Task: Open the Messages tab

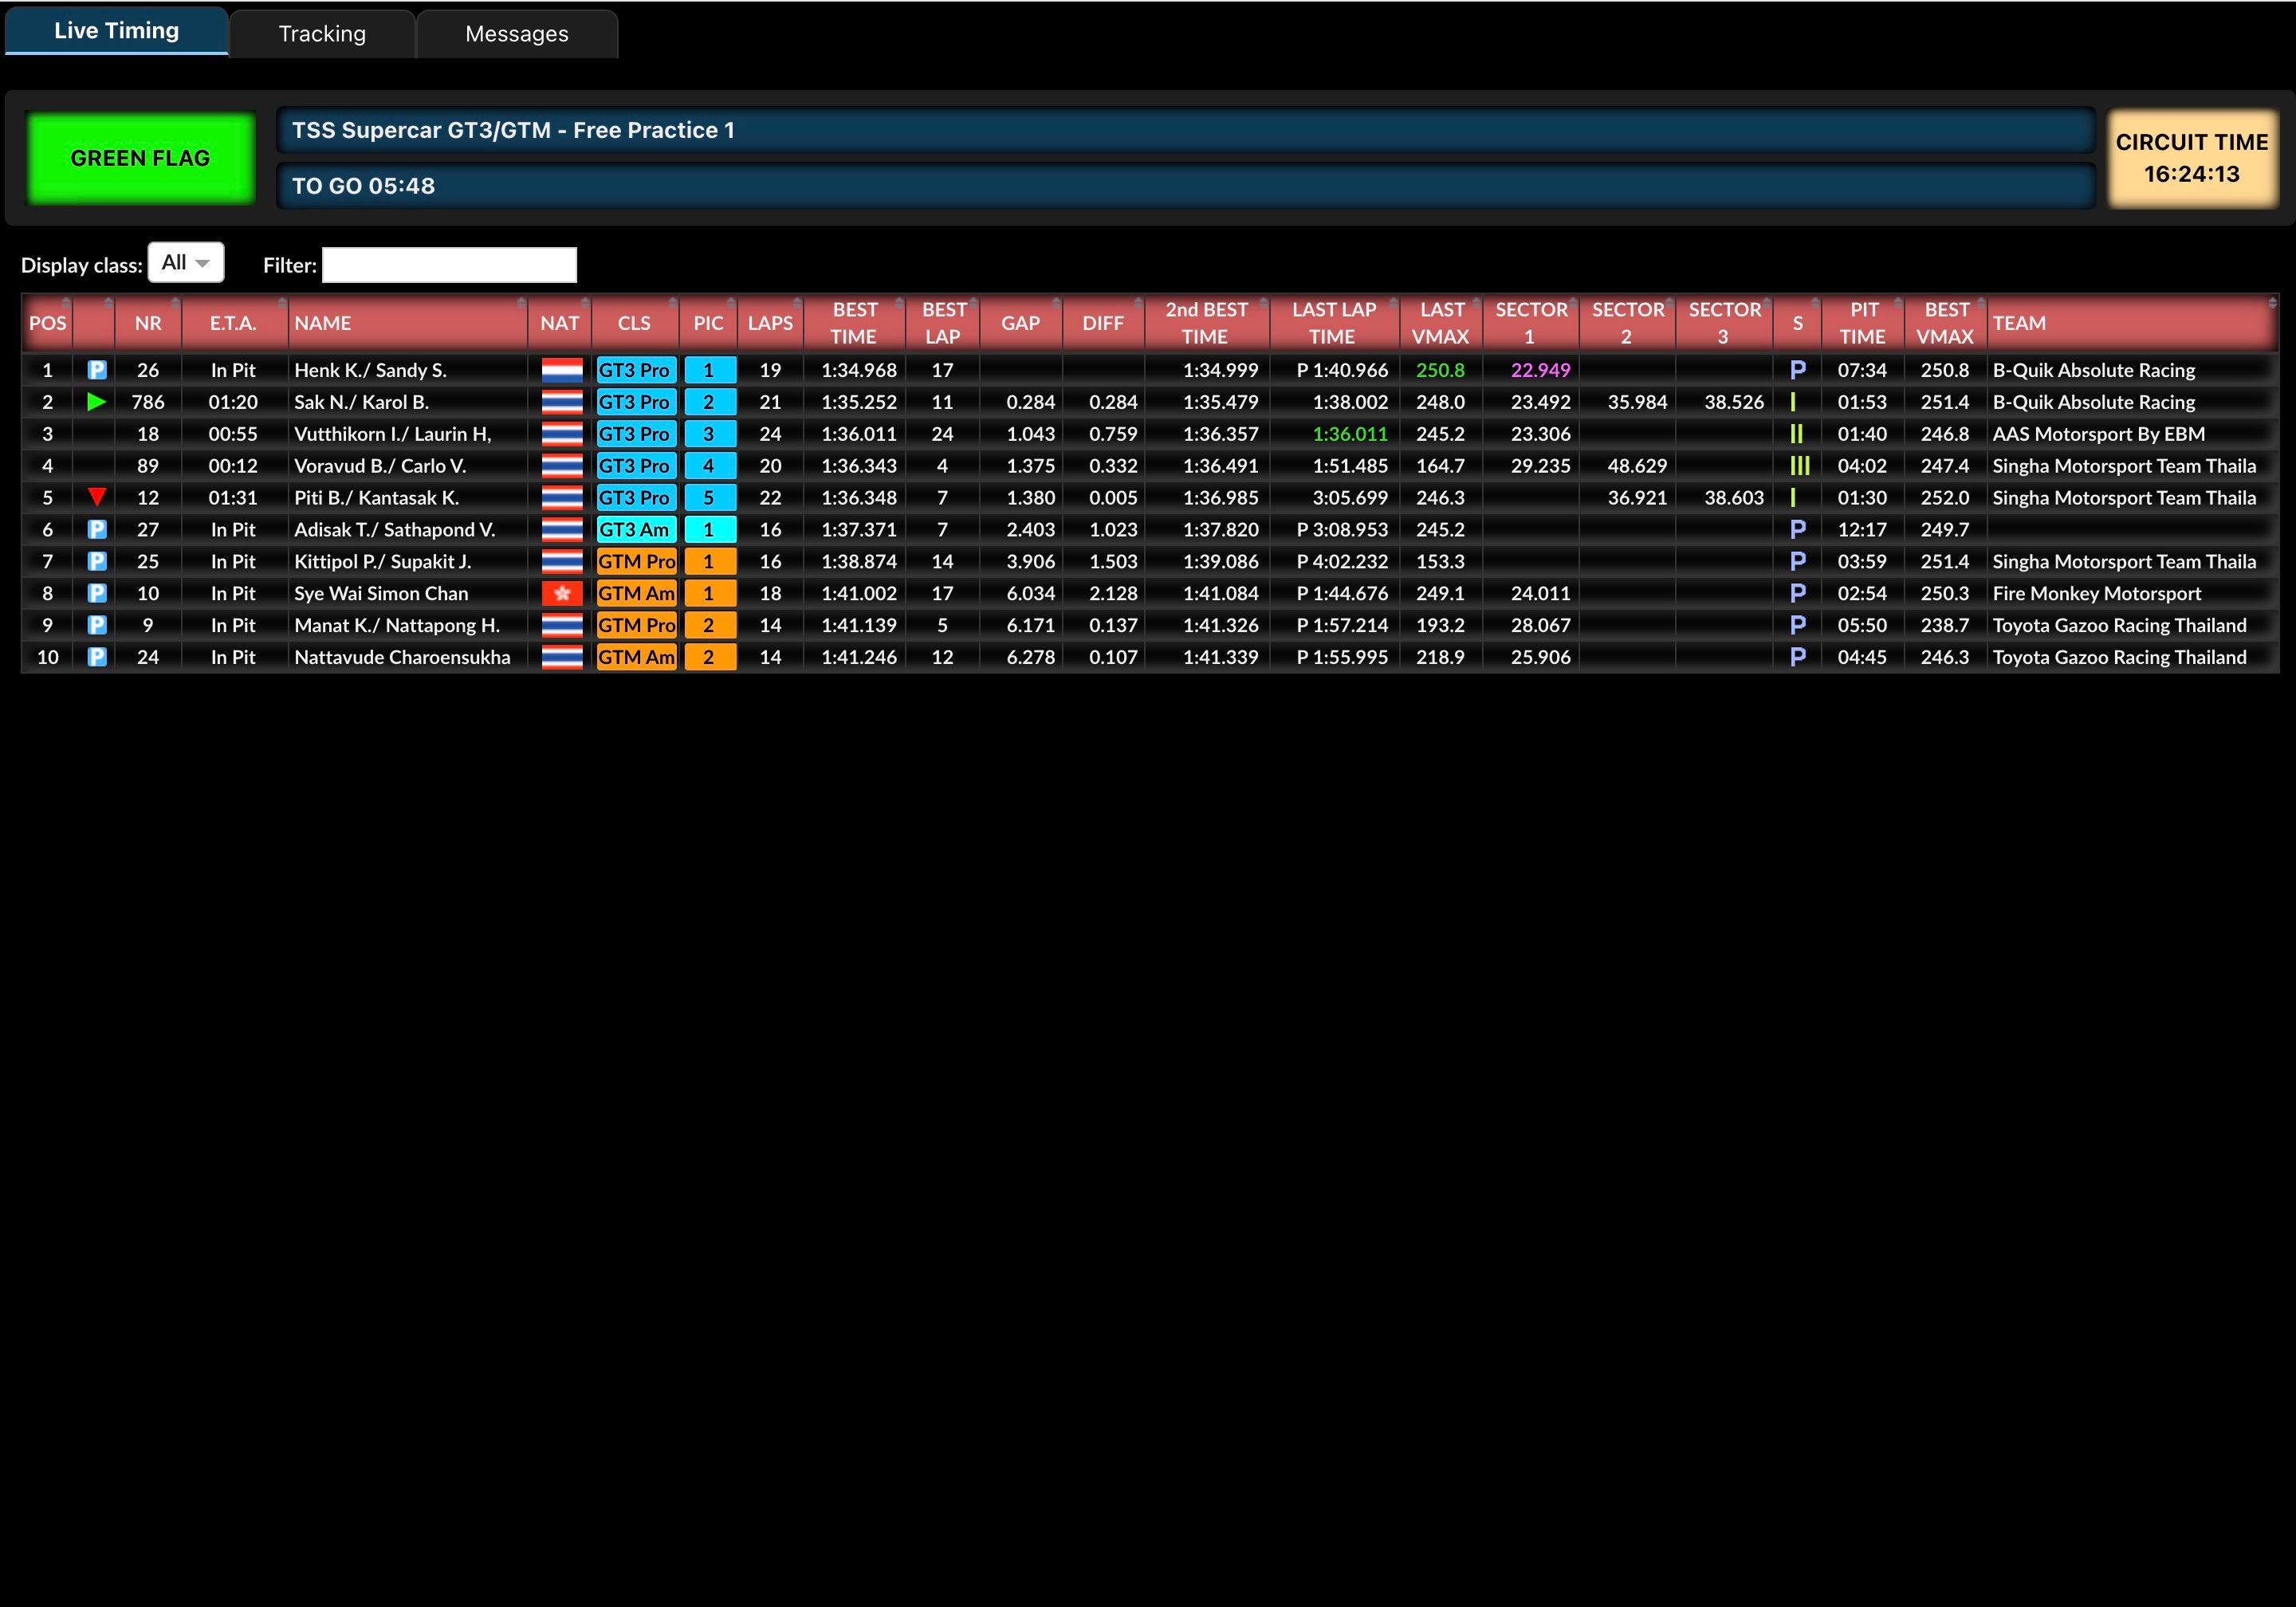Action: coord(517,34)
